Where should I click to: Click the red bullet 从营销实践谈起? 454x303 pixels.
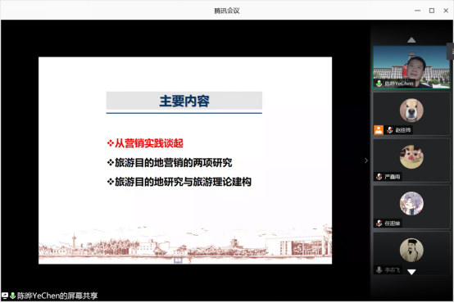point(145,143)
